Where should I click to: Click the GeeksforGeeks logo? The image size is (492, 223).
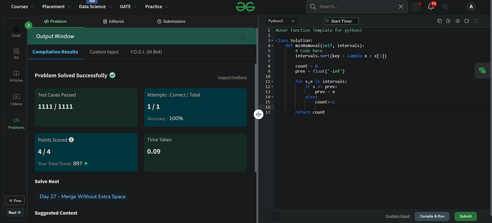click(245, 7)
